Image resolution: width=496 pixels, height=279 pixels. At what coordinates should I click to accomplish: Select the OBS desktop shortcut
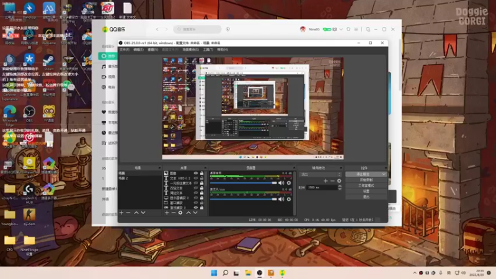coord(29,114)
